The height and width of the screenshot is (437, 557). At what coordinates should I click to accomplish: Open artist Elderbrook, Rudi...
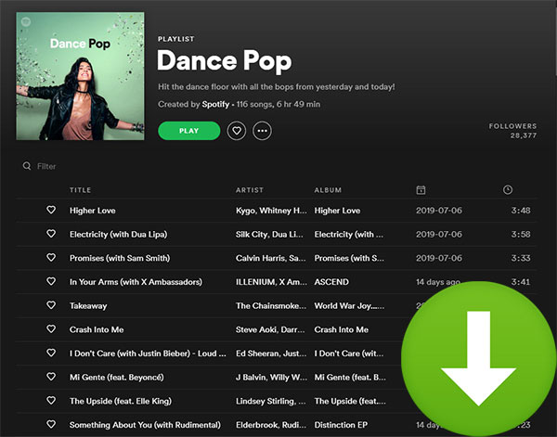pos(270,425)
